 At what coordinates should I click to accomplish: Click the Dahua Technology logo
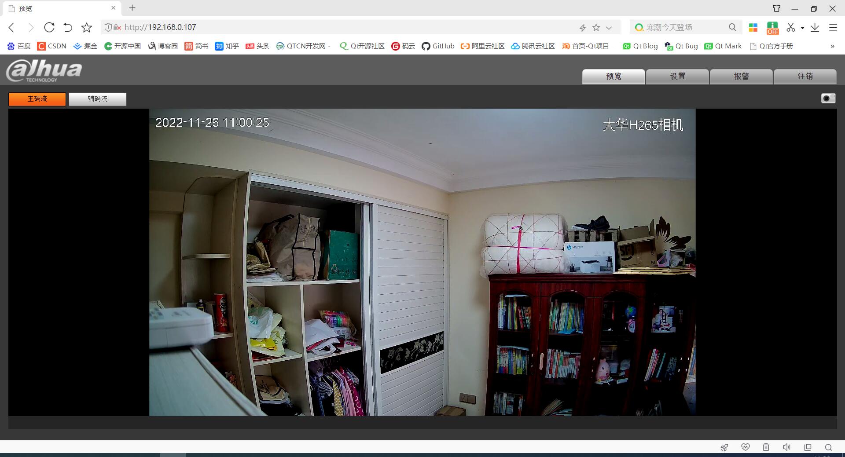click(44, 70)
